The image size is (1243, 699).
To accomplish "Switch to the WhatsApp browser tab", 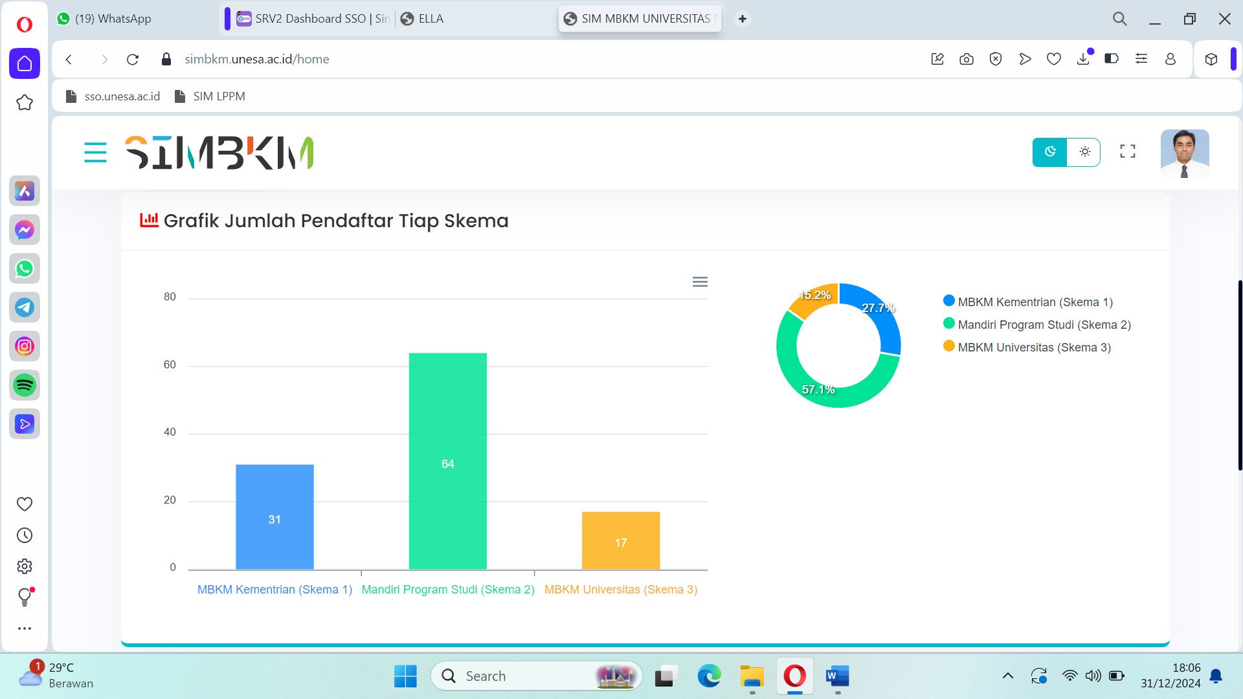I will coord(113,19).
